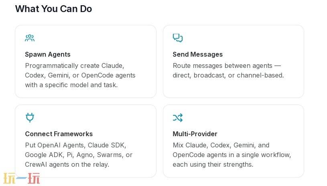Click the Spawn Agents people icon
Screen dimensions: 327x186
click(30, 38)
